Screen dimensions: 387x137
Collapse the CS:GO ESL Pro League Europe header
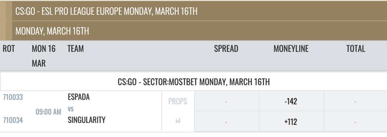tap(200, 11)
